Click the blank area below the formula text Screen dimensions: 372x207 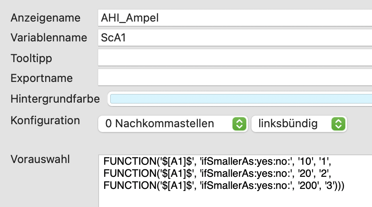coord(235,199)
